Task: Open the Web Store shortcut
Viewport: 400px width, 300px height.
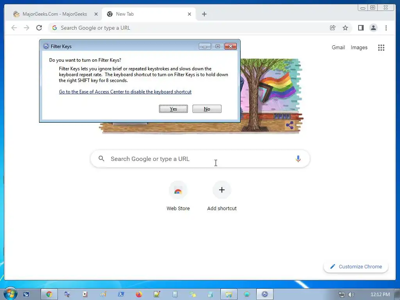Action: pos(178,196)
